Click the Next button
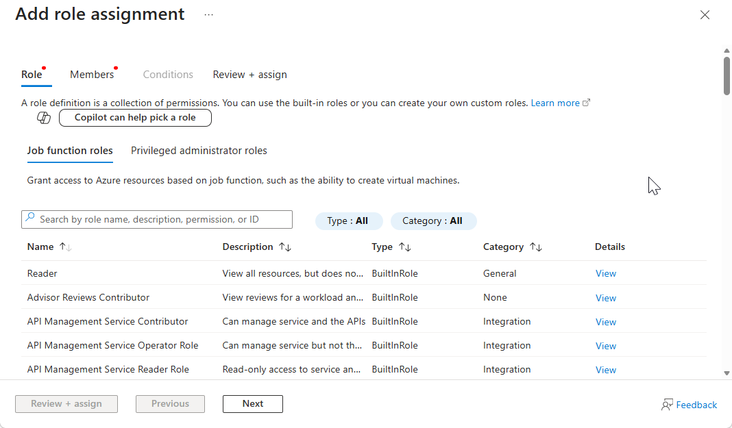This screenshot has width=732, height=428. (252, 404)
